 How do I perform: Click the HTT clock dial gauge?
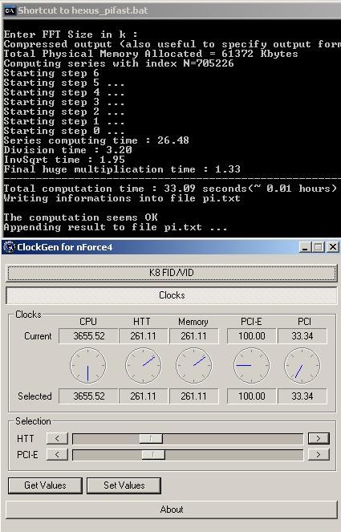tap(143, 366)
